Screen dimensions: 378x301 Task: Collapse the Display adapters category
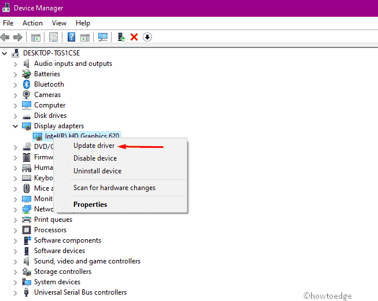16,126
